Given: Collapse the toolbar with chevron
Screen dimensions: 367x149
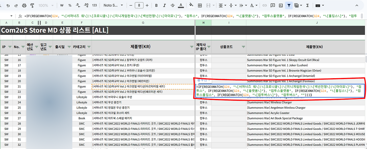Looking at the screenshot, I should (357, 5).
